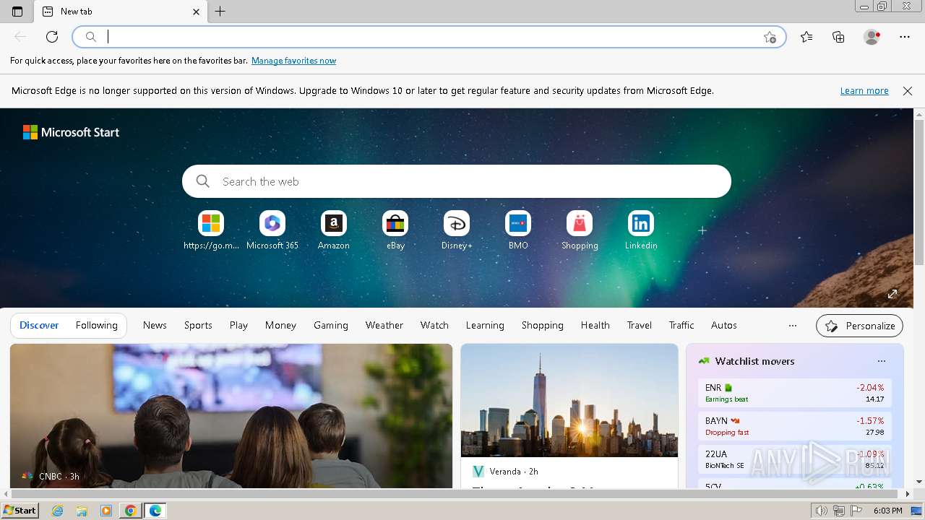Open the Learning category
925x520 pixels.
click(x=485, y=326)
